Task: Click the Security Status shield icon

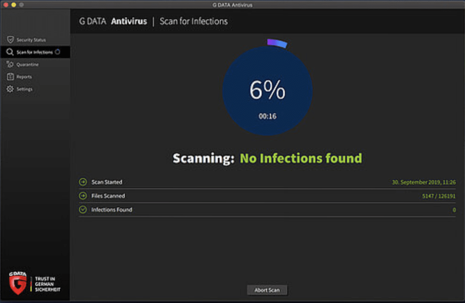Action: tap(10, 40)
